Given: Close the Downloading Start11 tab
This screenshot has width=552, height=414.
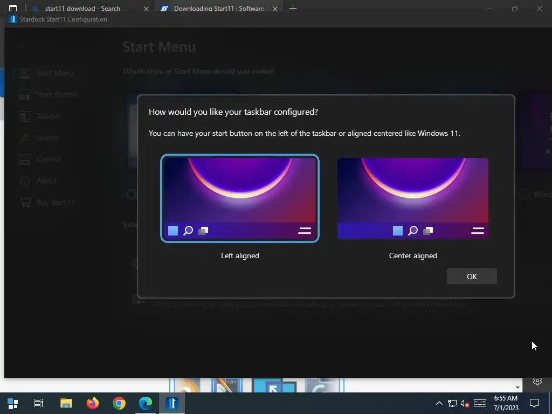Looking at the screenshot, I should (275, 9).
